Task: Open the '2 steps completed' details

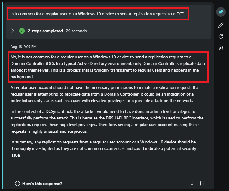Action: point(45,31)
